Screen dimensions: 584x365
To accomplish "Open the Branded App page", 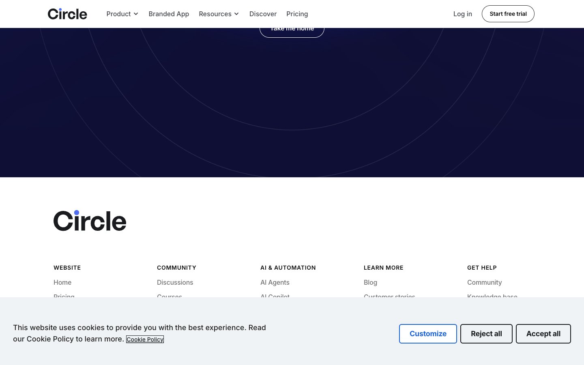I will click(x=169, y=14).
